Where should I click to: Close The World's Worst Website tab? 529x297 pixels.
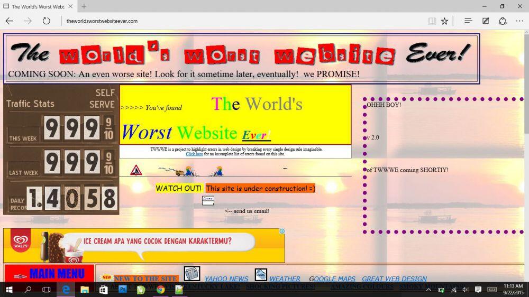pos(70,6)
